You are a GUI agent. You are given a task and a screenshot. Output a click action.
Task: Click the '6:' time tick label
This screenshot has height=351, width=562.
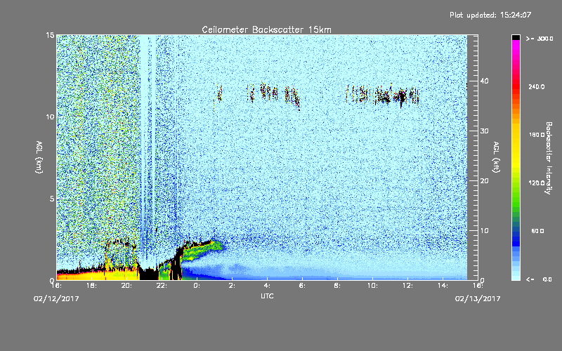coord(302,286)
